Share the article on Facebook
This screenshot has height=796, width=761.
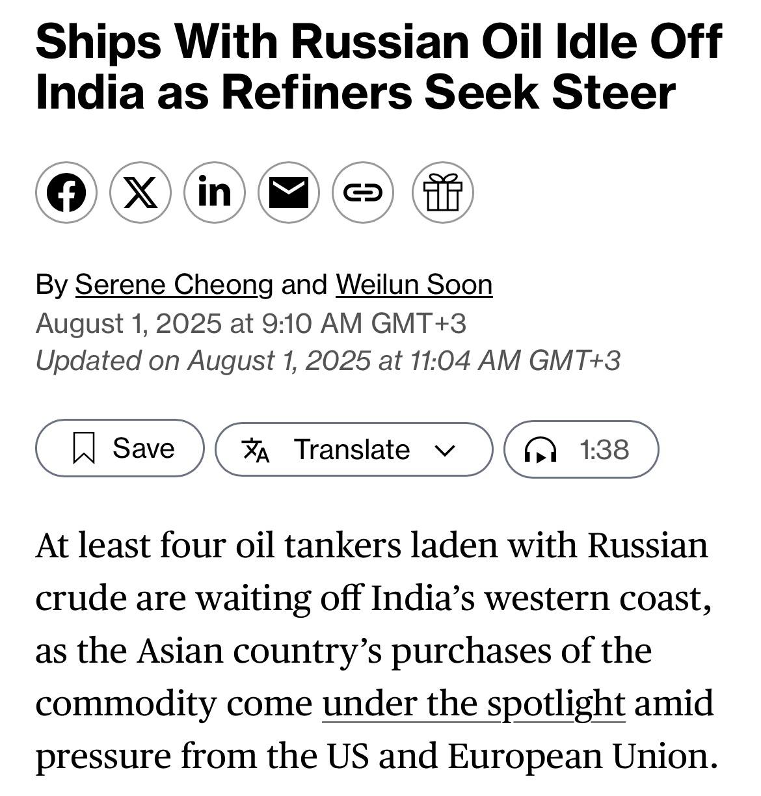click(x=66, y=193)
